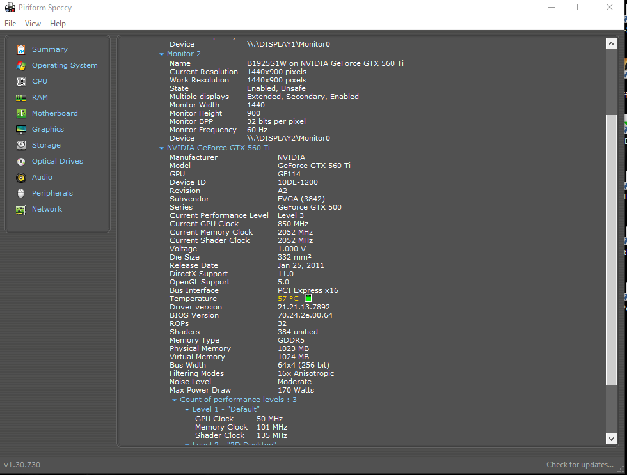Screen dimensions: 627x475
Task: Click the Bus Interface PCI Express x16
Action: 308,290
